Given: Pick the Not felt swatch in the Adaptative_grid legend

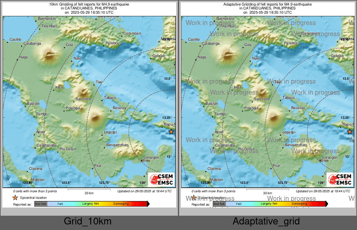Looking at the screenshot, I should [x=219, y=204].
